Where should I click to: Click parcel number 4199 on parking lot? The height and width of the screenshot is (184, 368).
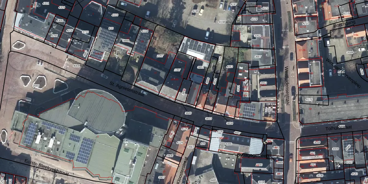tap(195, 11)
